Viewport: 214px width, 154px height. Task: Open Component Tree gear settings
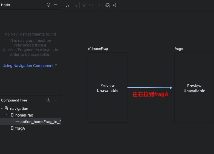coord(48,100)
